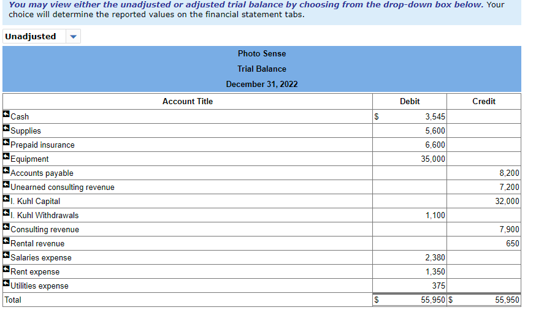Click the arrow icon beside Supplies
The height and width of the screenshot is (318, 544).
click(x=6, y=128)
